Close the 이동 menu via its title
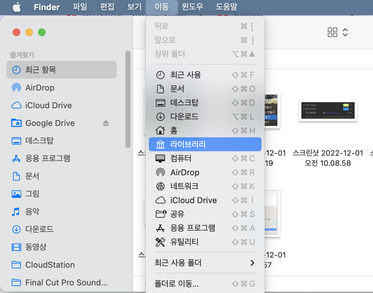 coord(162,7)
